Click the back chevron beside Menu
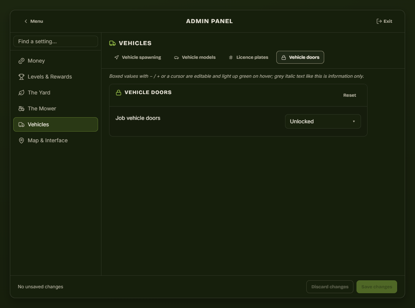This screenshot has height=308, width=415. 26,21
